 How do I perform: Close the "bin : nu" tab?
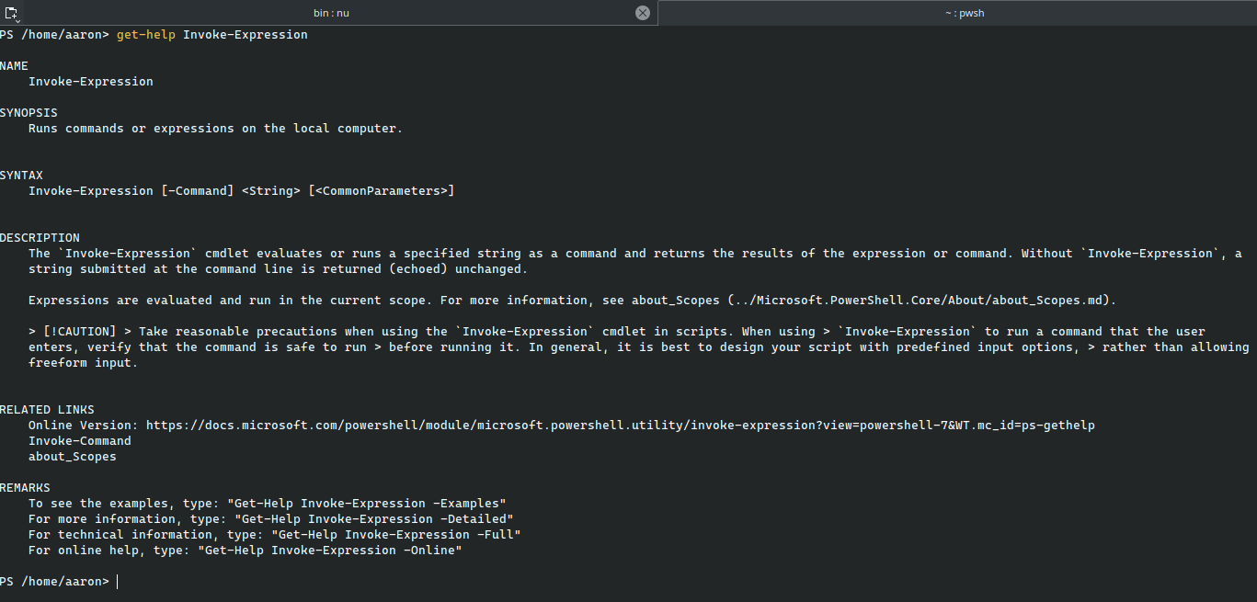642,13
